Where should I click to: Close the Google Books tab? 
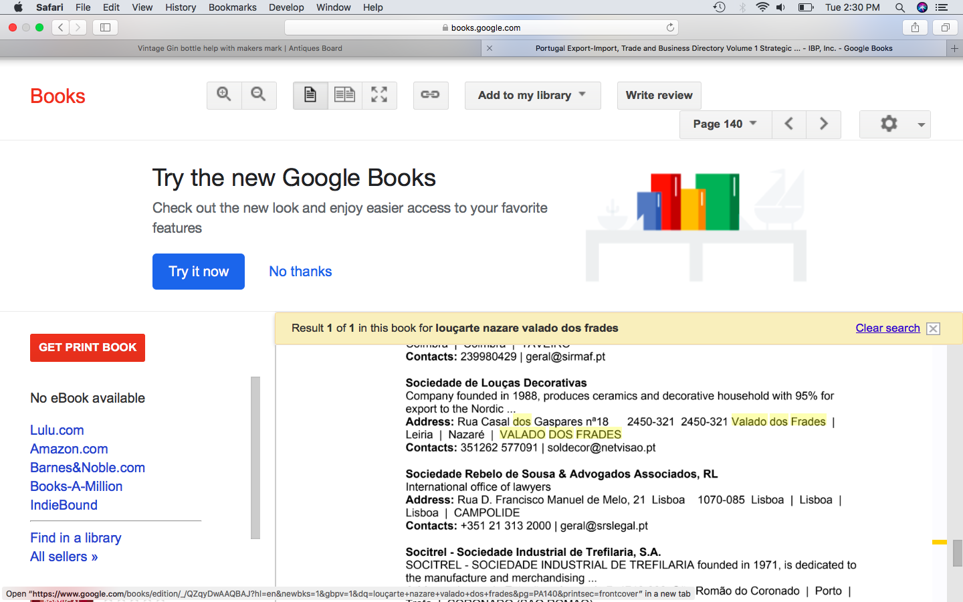click(490, 48)
